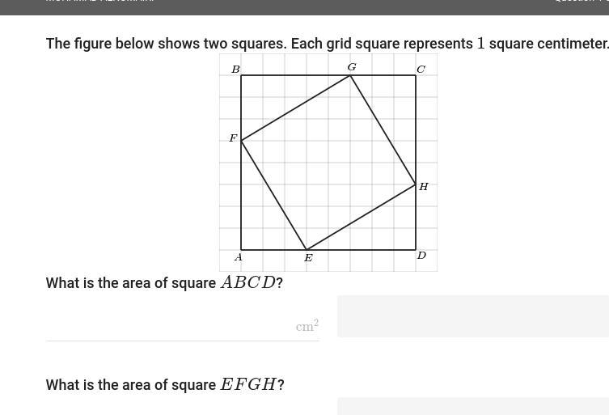Click vertex label B in the figure
The image size is (609, 415).
point(235,70)
